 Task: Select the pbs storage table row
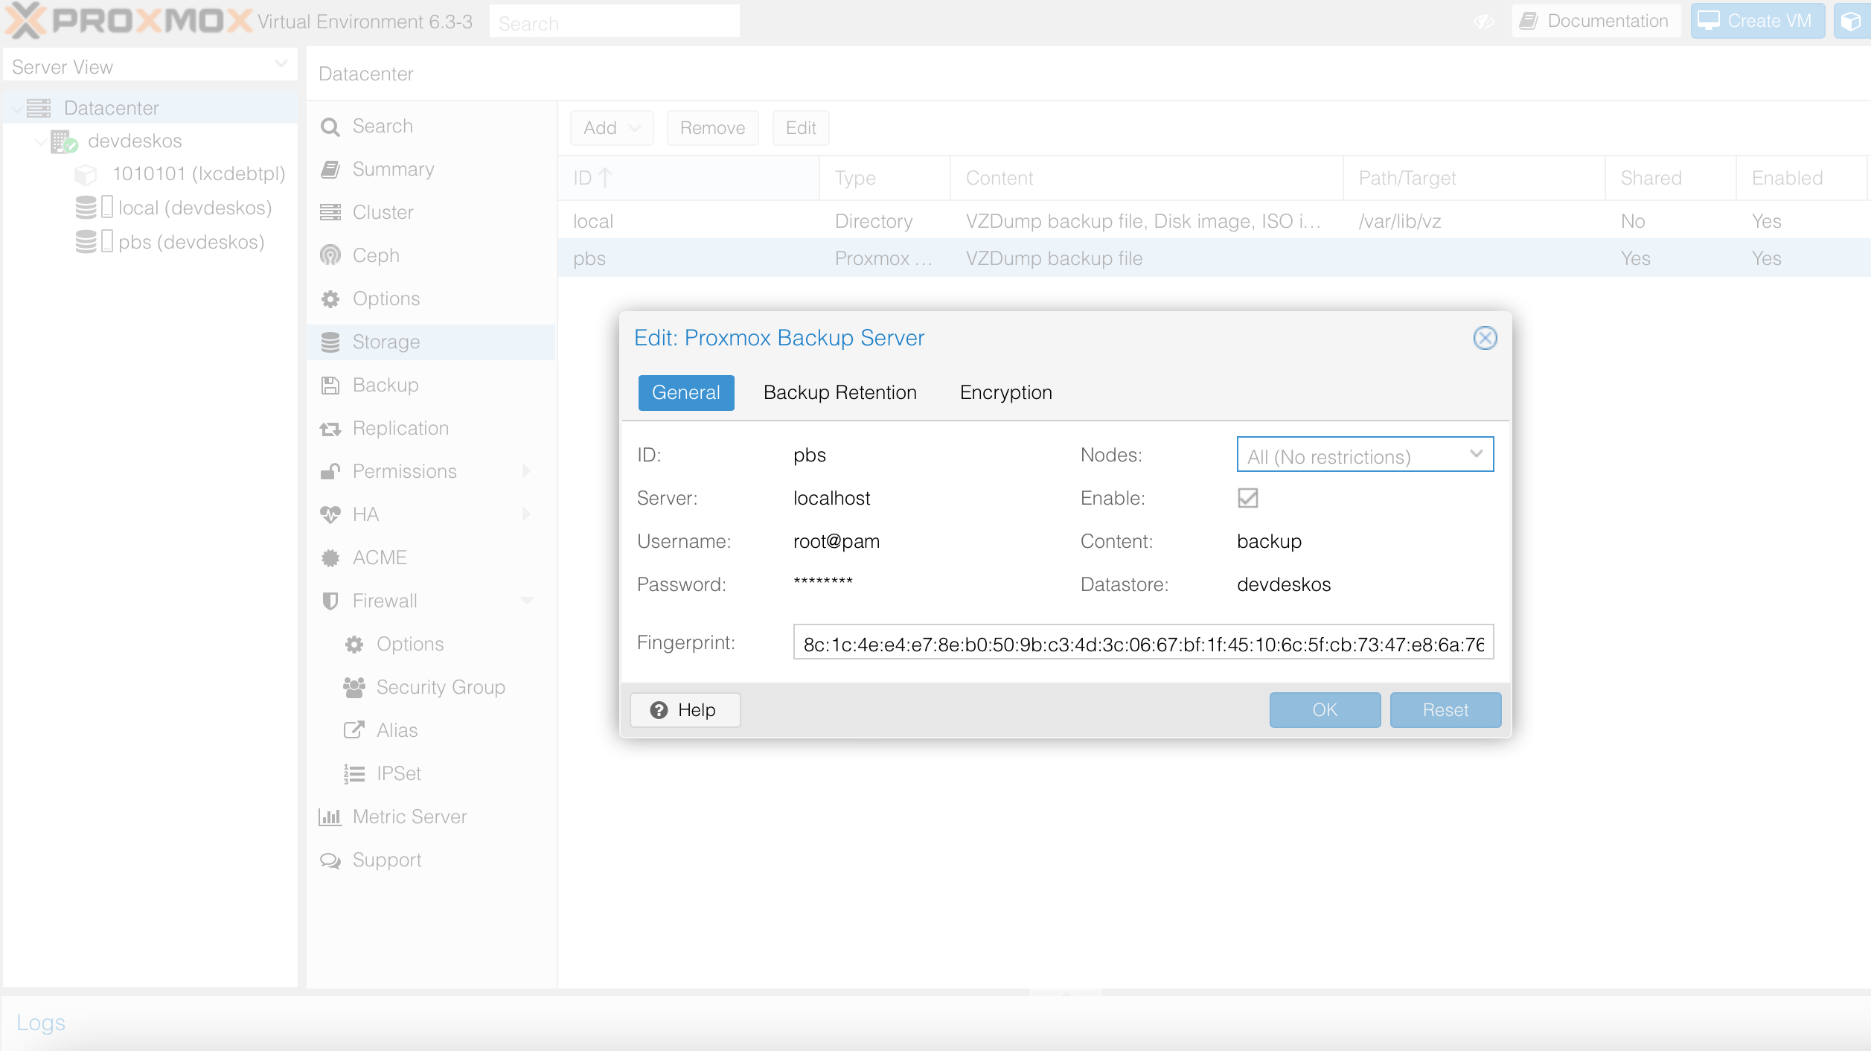pyautogui.click(x=1214, y=258)
